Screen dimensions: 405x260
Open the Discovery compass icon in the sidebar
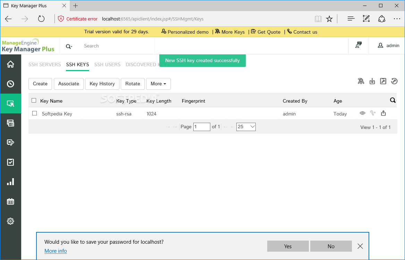pos(10,84)
